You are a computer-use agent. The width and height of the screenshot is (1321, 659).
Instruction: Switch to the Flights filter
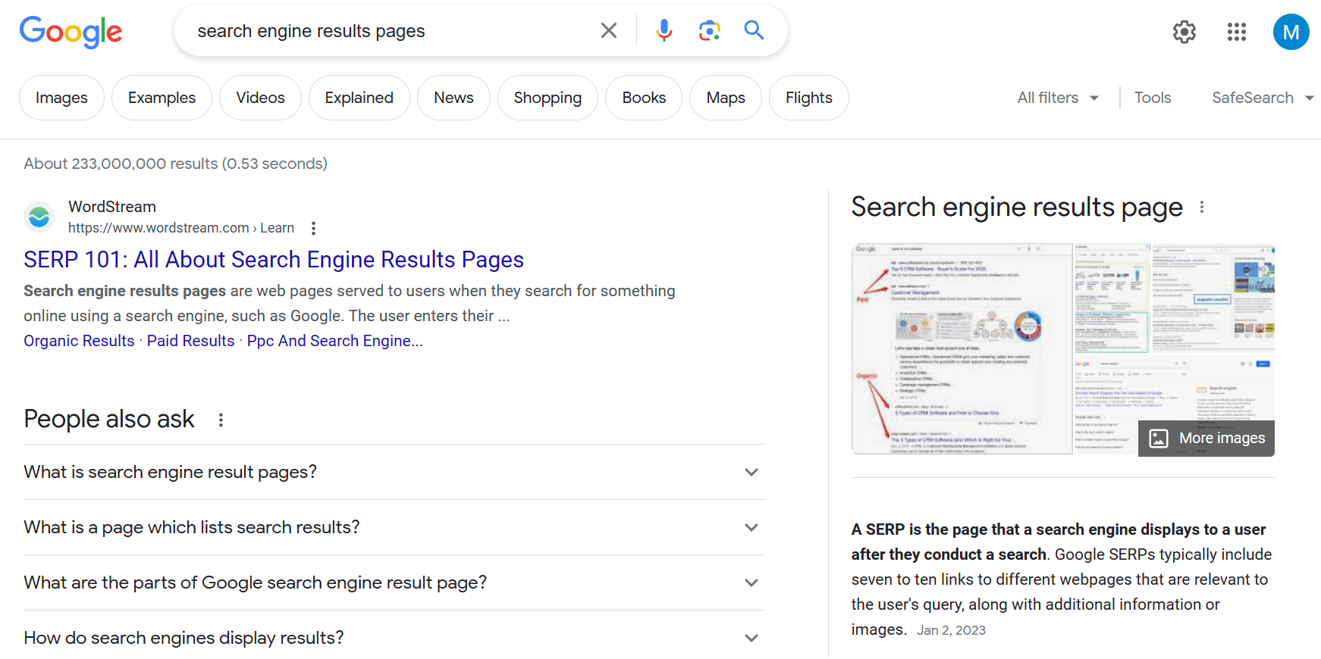click(x=809, y=98)
